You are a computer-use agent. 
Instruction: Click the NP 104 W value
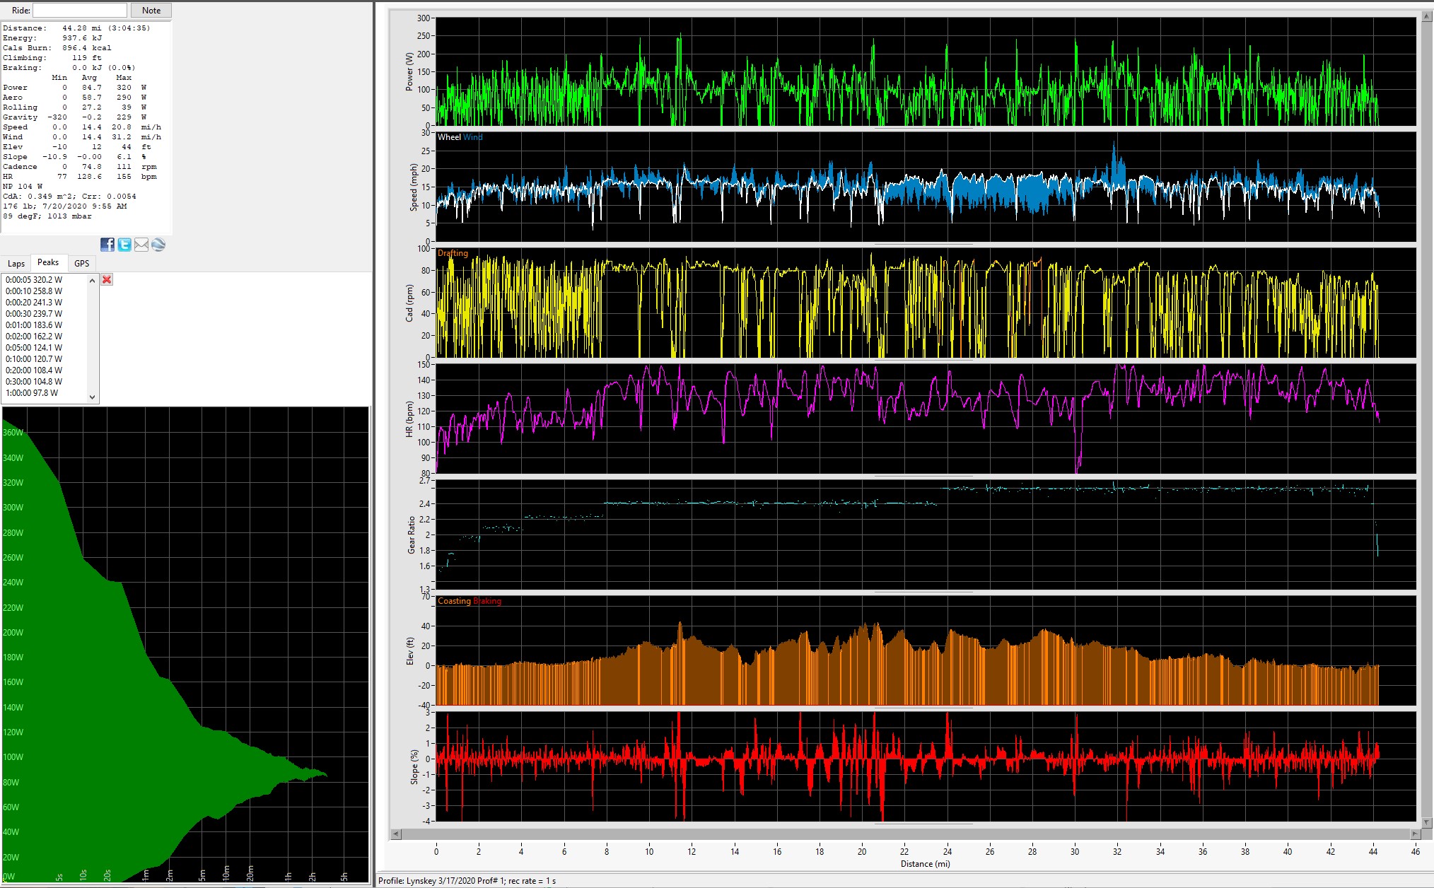pyautogui.click(x=23, y=187)
